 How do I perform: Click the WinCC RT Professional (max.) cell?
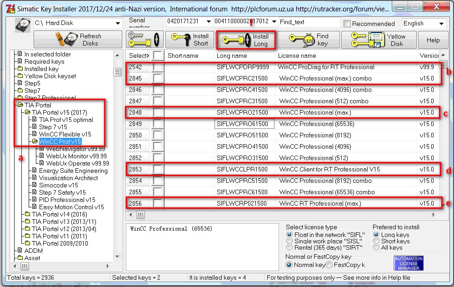click(320, 203)
